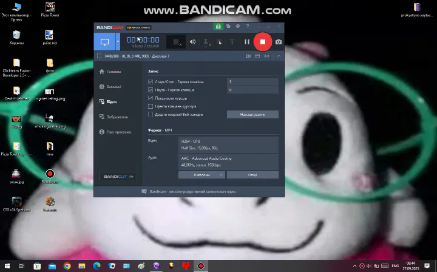Open Bandicam help question mark
437x272 pixels.
(248, 26)
